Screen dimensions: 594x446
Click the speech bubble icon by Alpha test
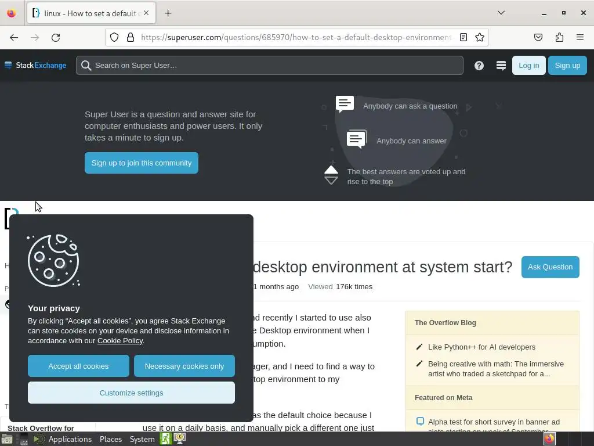420,422
